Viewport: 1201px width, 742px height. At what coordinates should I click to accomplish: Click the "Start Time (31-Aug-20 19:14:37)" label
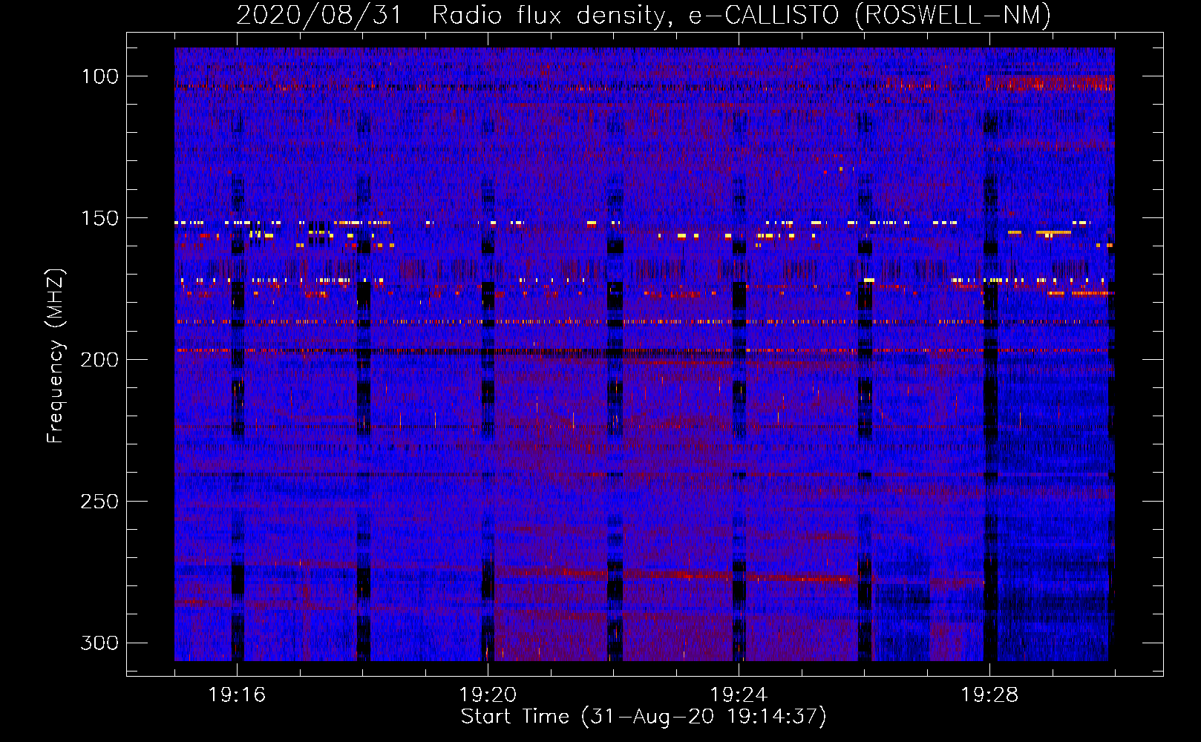(644, 717)
